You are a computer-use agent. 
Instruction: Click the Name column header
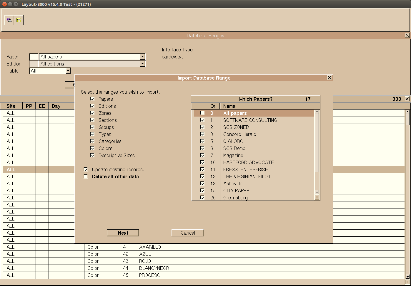(x=229, y=106)
